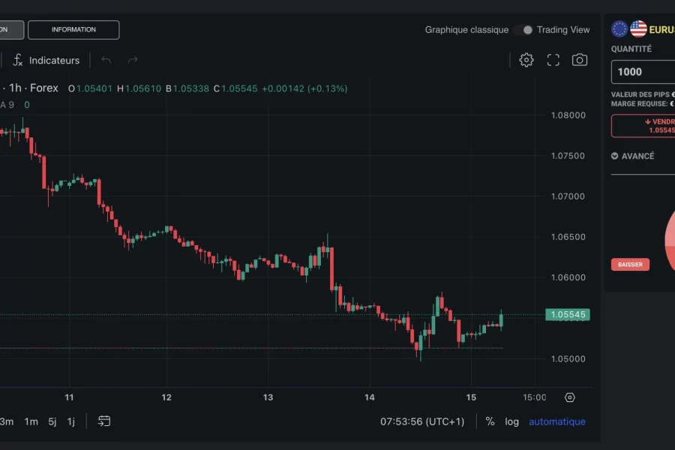The height and width of the screenshot is (450, 675).
Task: Click the VENDRE sell button
Action: pyautogui.click(x=643, y=126)
